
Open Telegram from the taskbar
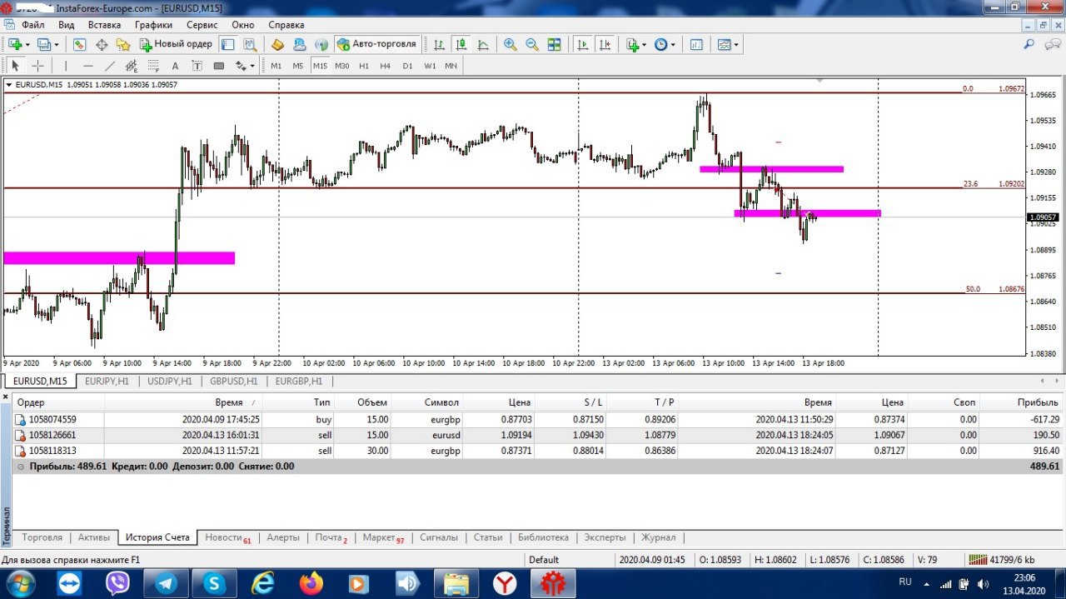(167, 583)
